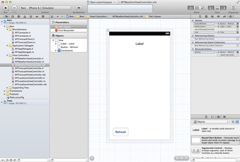This screenshot has width=240, height=162.
Task: Switch the library to icon view
Action: (233, 122)
